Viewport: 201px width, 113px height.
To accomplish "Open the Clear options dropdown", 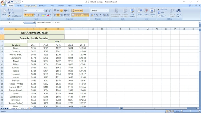I will pyautogui.click(x=162, y=16).
